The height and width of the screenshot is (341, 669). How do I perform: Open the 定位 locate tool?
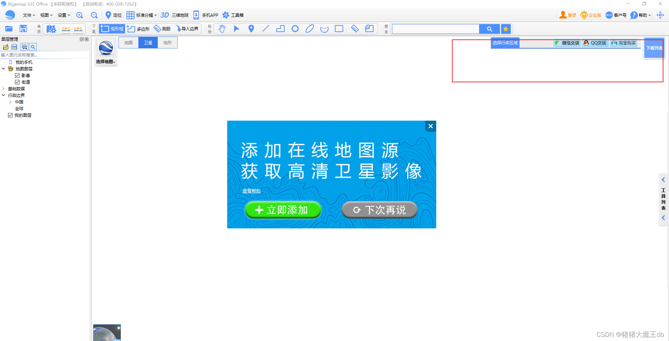tap(113, 15)
